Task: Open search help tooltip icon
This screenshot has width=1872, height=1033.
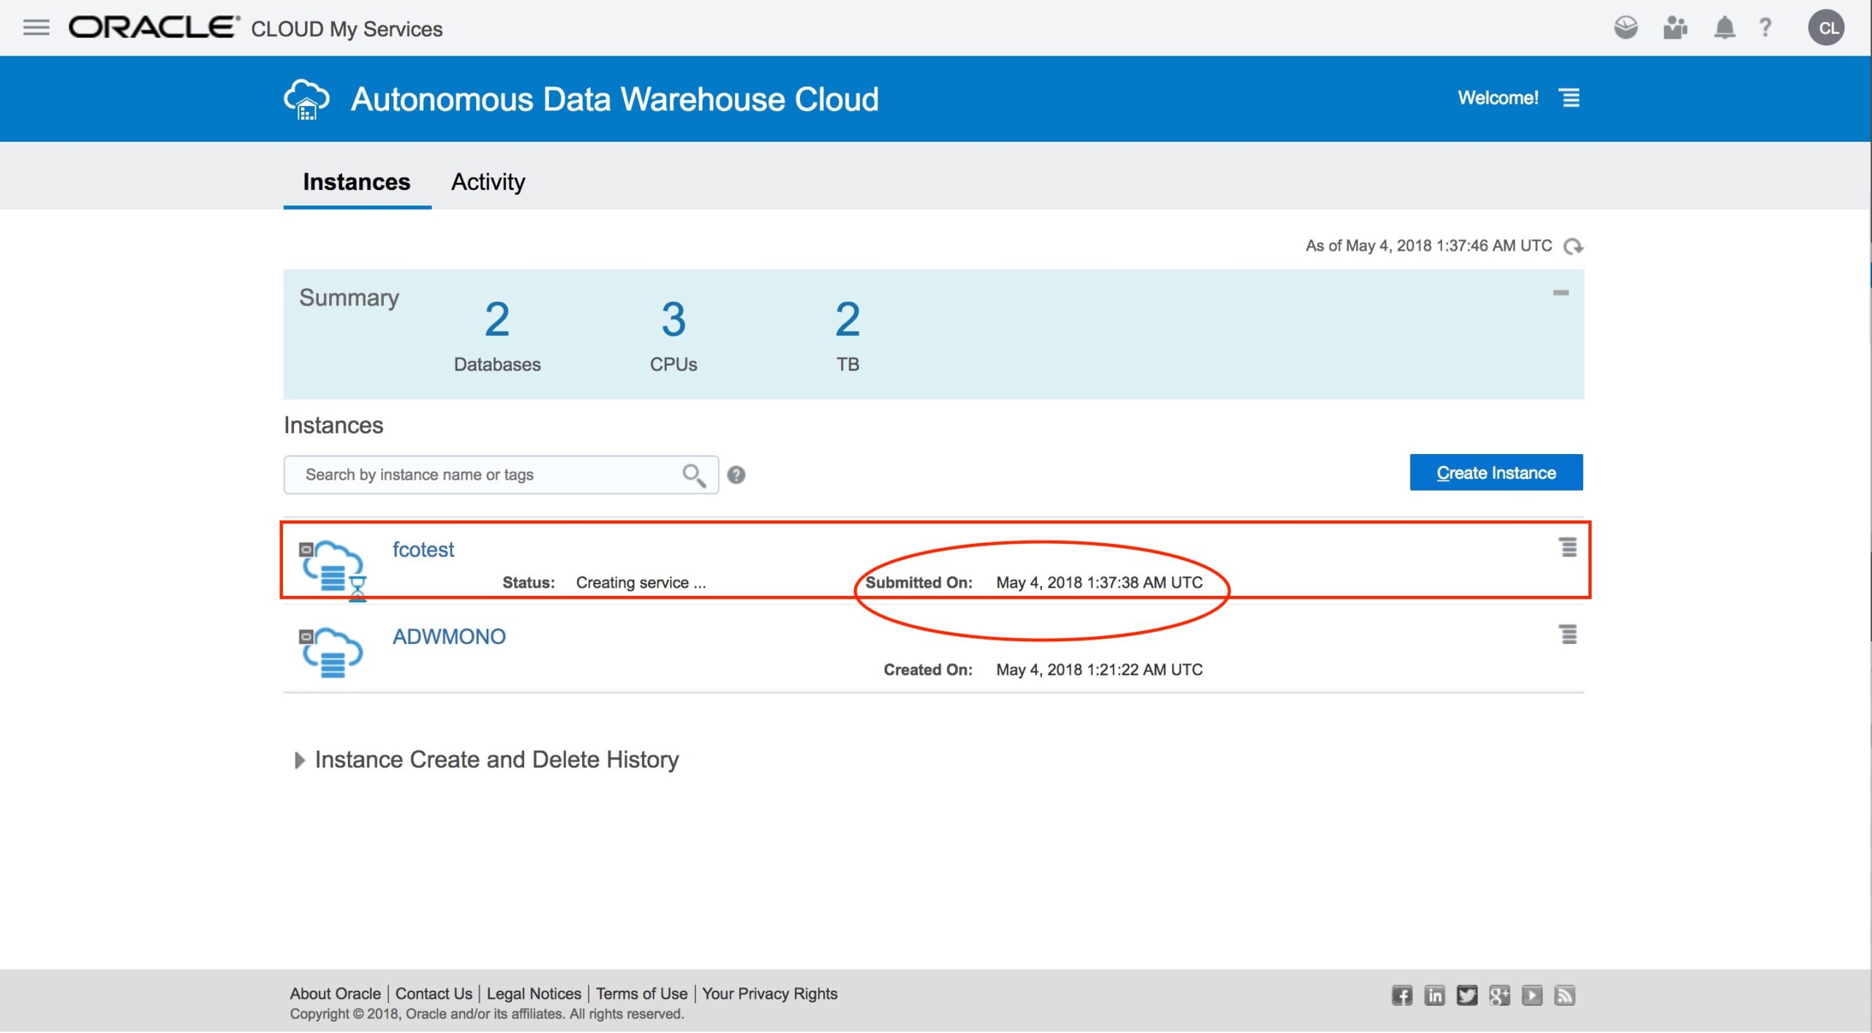Action: click(x=736, y=475)
